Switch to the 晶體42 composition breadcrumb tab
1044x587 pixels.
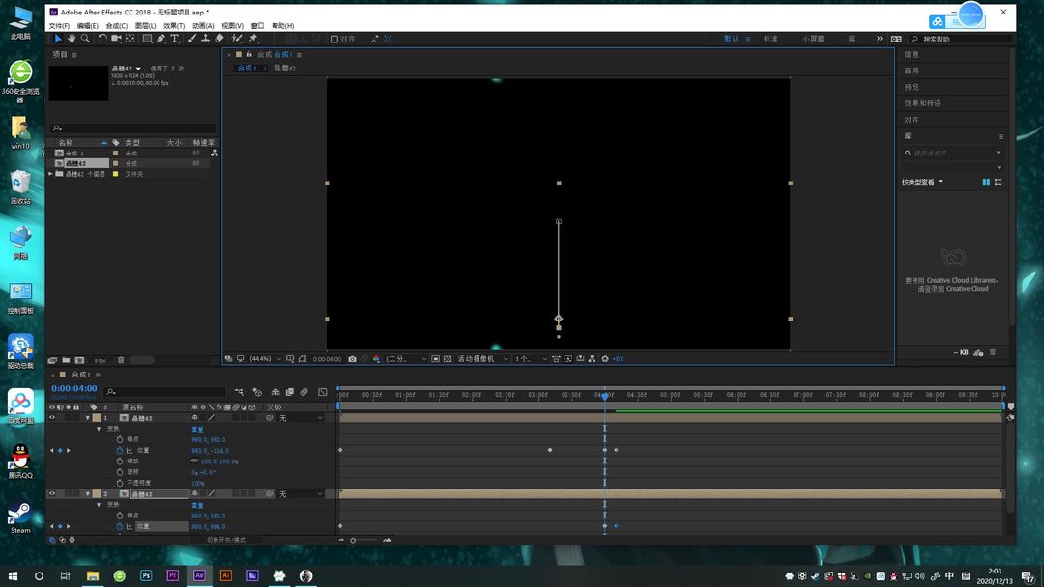pyautogui.click(x=284, y=69)
